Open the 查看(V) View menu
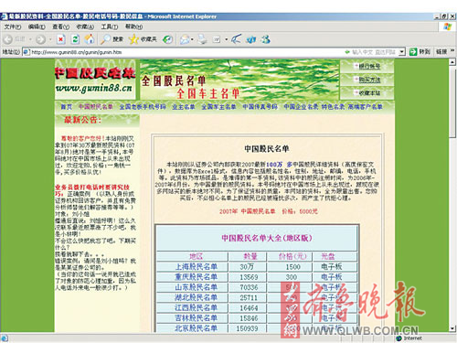The width and height of the screenshot is (457, 343). pyautogui.click(x=61, y=27)
